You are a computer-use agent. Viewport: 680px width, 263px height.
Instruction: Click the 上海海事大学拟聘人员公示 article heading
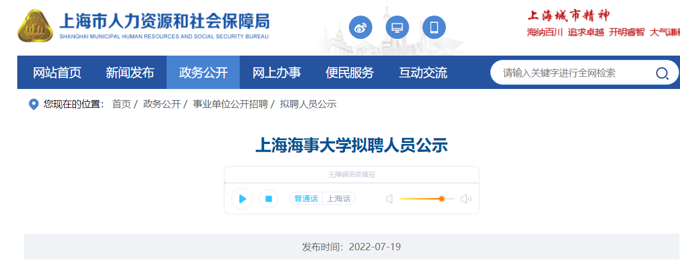click(x=352, y=145)
